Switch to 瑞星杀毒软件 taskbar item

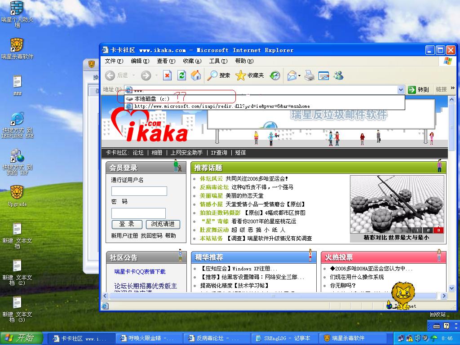pyautogui.click(x=352, y=338)
